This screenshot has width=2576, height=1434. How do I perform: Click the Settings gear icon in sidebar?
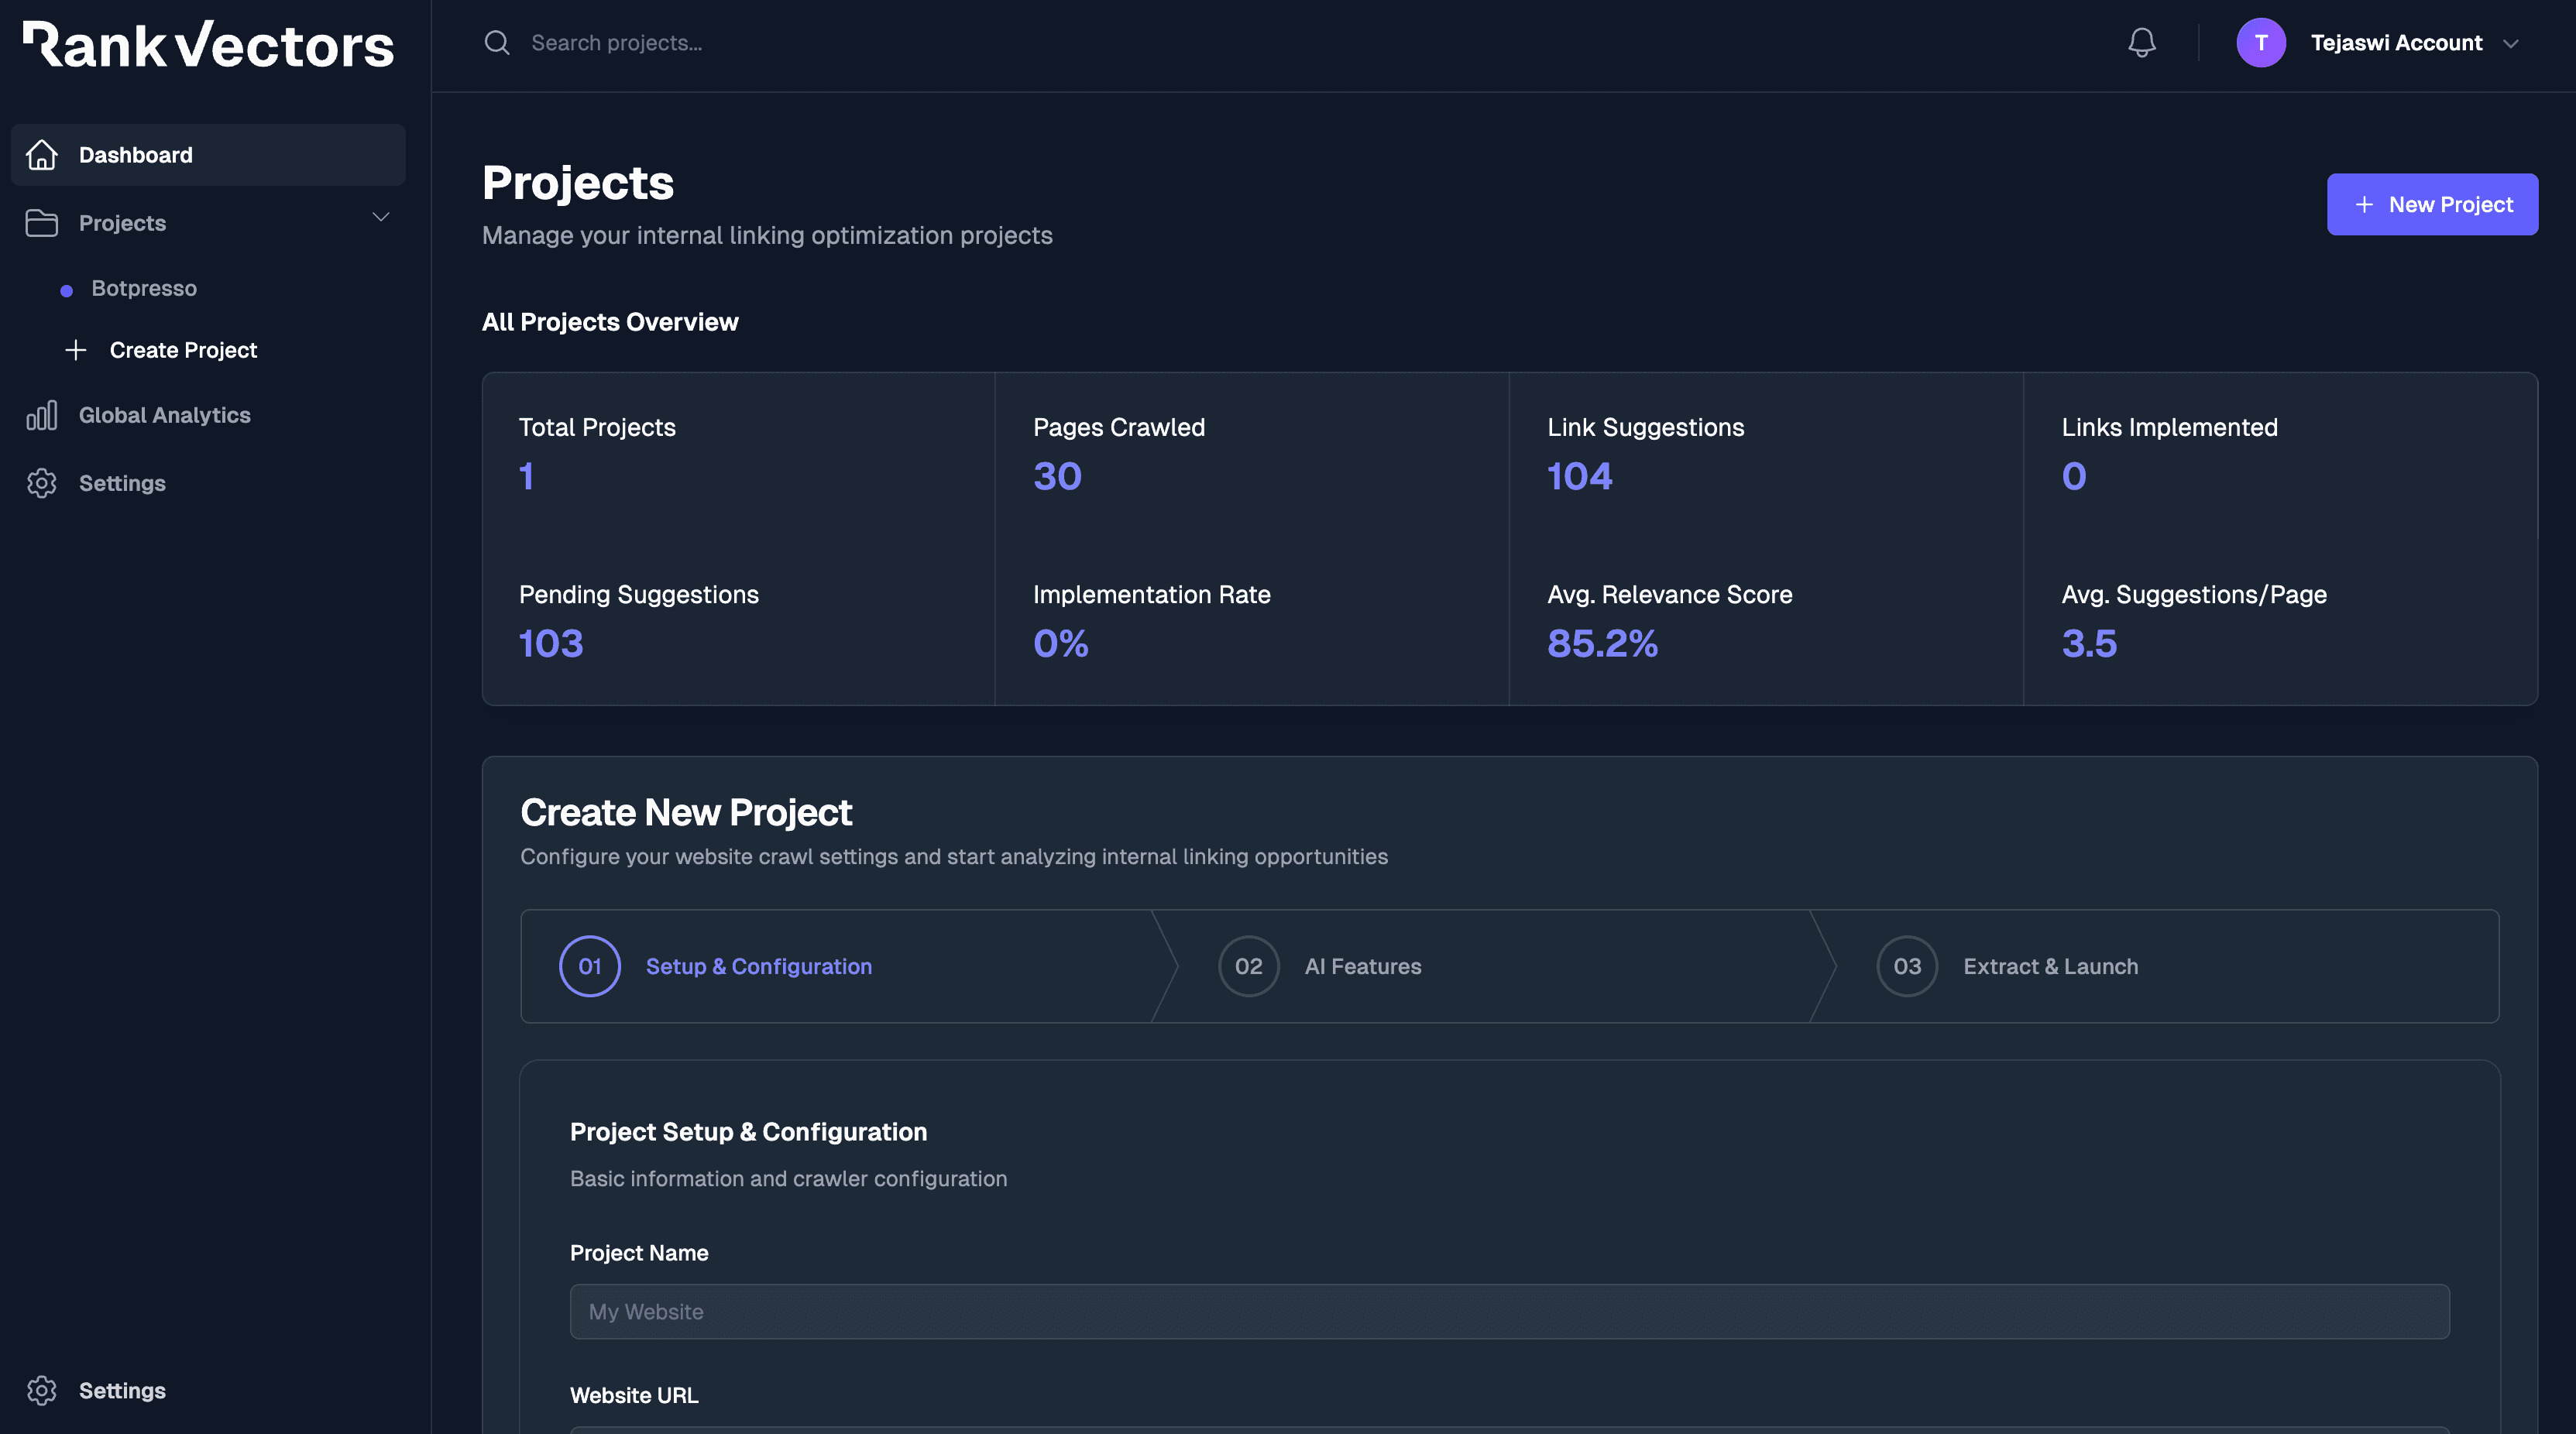(41, 483)
